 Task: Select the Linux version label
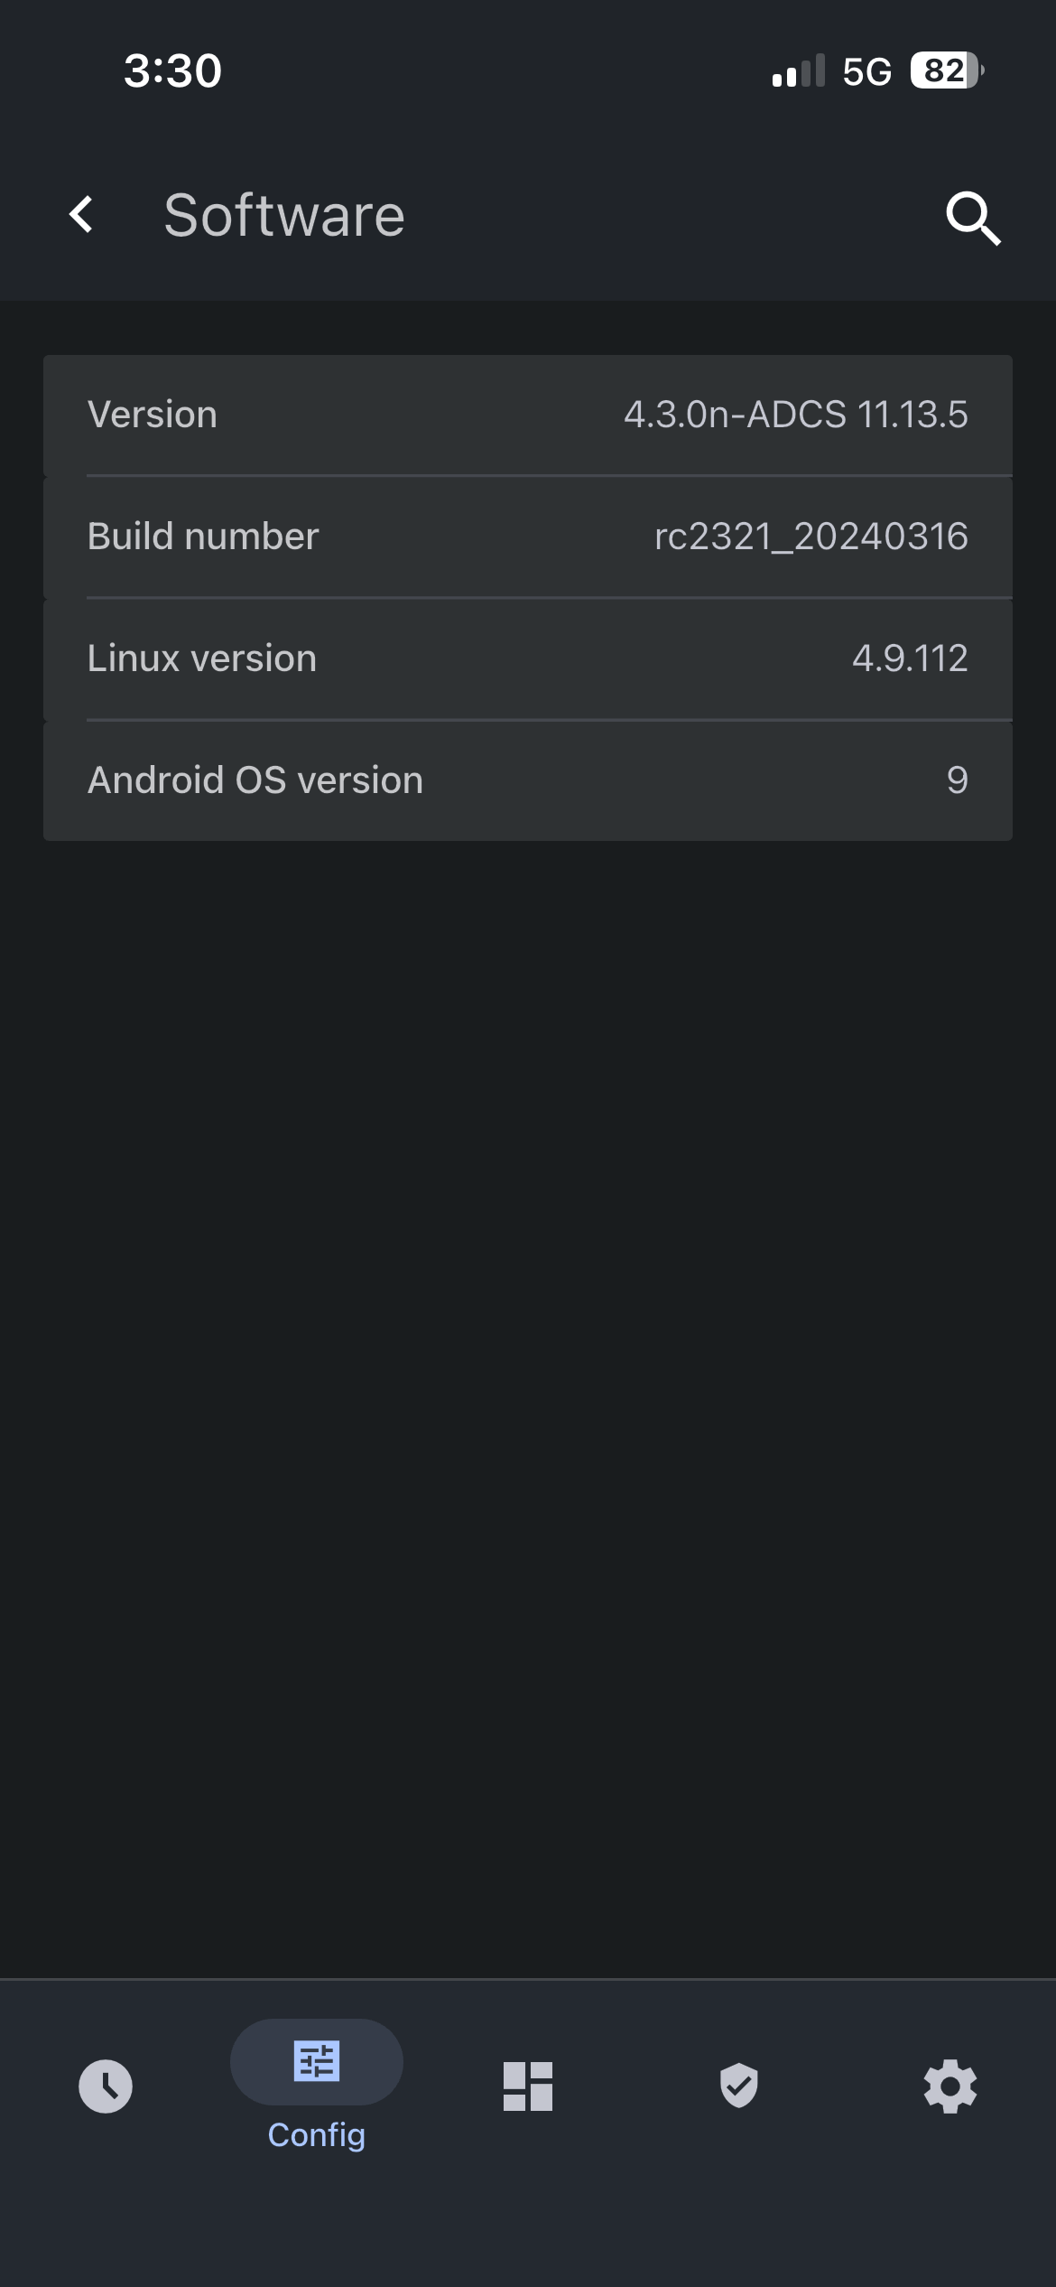202,658
